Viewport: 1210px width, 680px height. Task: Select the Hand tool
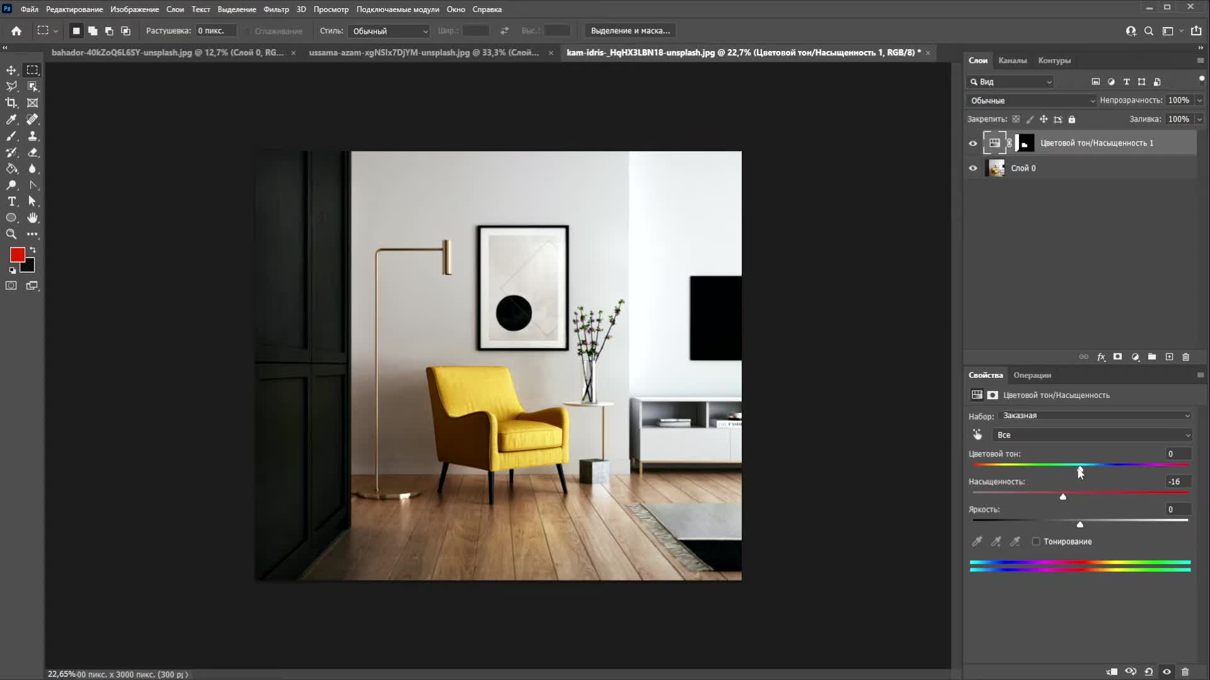click(32, 218)
